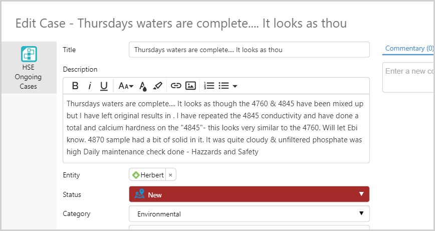Image resolution: width=435 pixels, height=231 pixels.
Task: Expand the list style dropdown arrow
Action: (x=235, y=86)
